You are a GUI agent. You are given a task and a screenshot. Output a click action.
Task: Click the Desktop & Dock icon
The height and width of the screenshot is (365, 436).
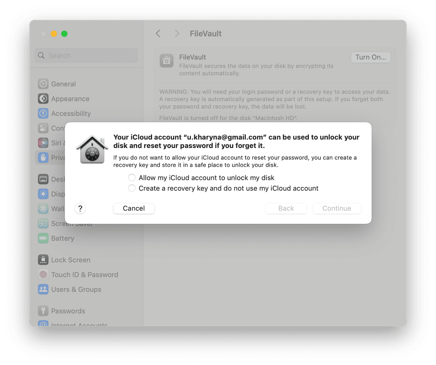click(43, 179)
